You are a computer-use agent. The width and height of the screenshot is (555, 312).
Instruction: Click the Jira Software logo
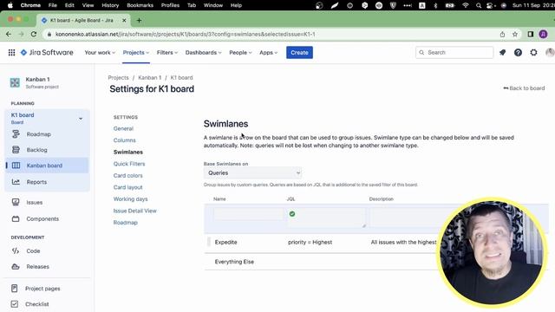point(47,52)
